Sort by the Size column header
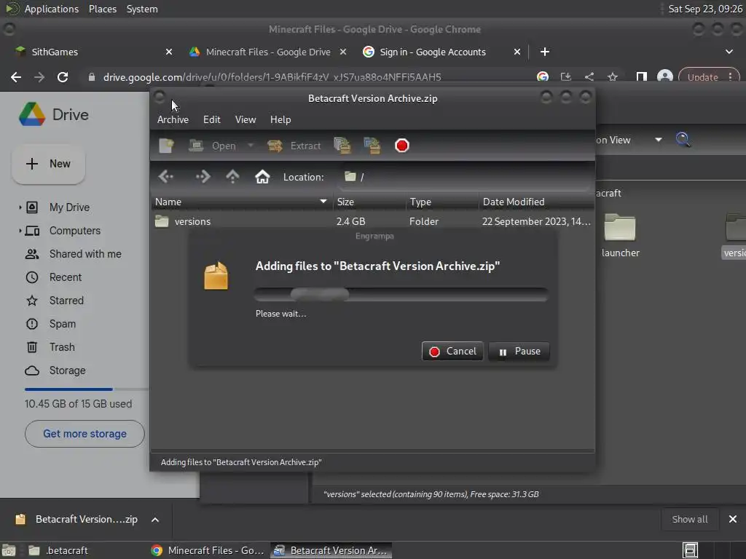 pos(369,202)
